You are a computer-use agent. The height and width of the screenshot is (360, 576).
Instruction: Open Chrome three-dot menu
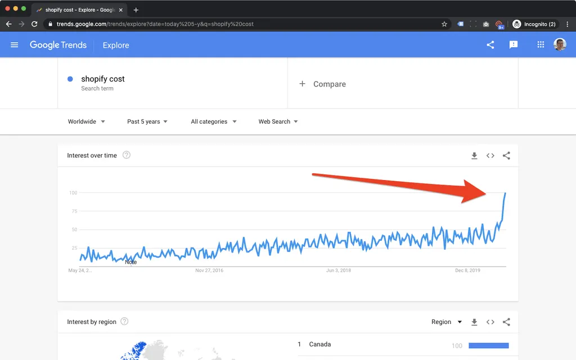(x=567, y=24)
